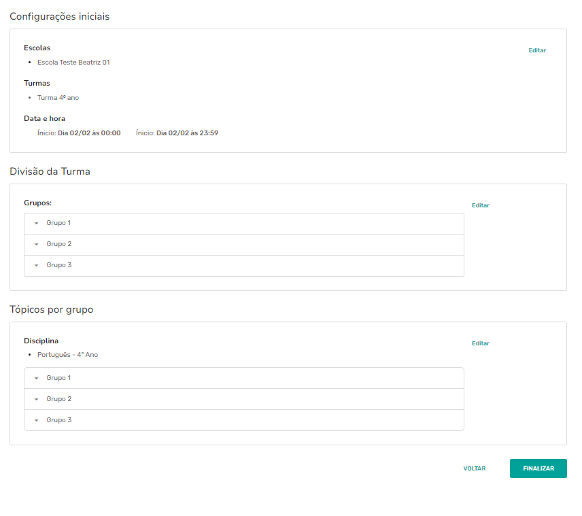582x516 pixels.
Task: Click the Grupos: label
Action: coord(37,203)
